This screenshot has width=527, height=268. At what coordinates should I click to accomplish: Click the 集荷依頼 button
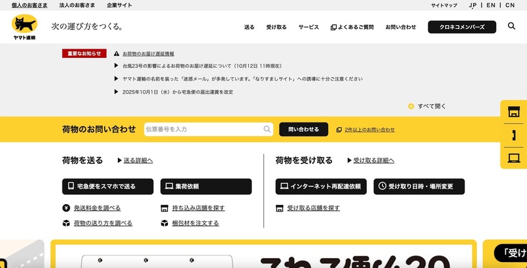206,186
